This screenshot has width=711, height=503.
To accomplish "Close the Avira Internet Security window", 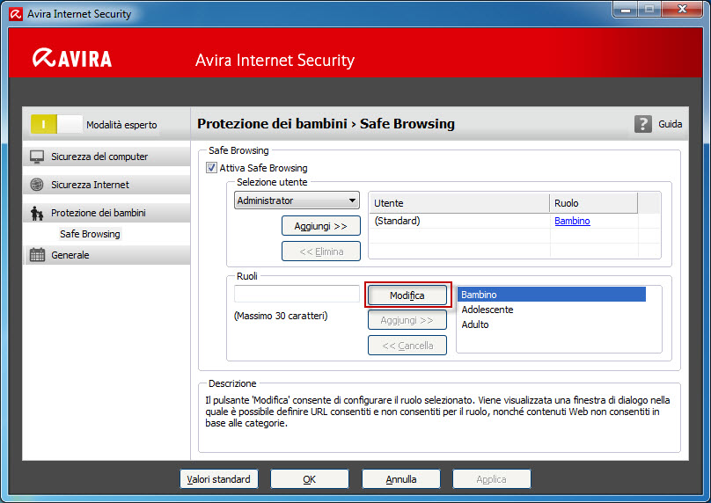I will click(682, 9).
